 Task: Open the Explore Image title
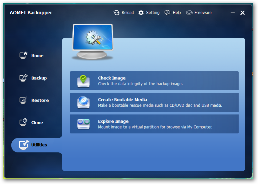[x=113, y=121]
